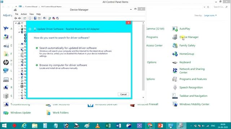Open the Device Manager link in Control Panel

point(189,37)
